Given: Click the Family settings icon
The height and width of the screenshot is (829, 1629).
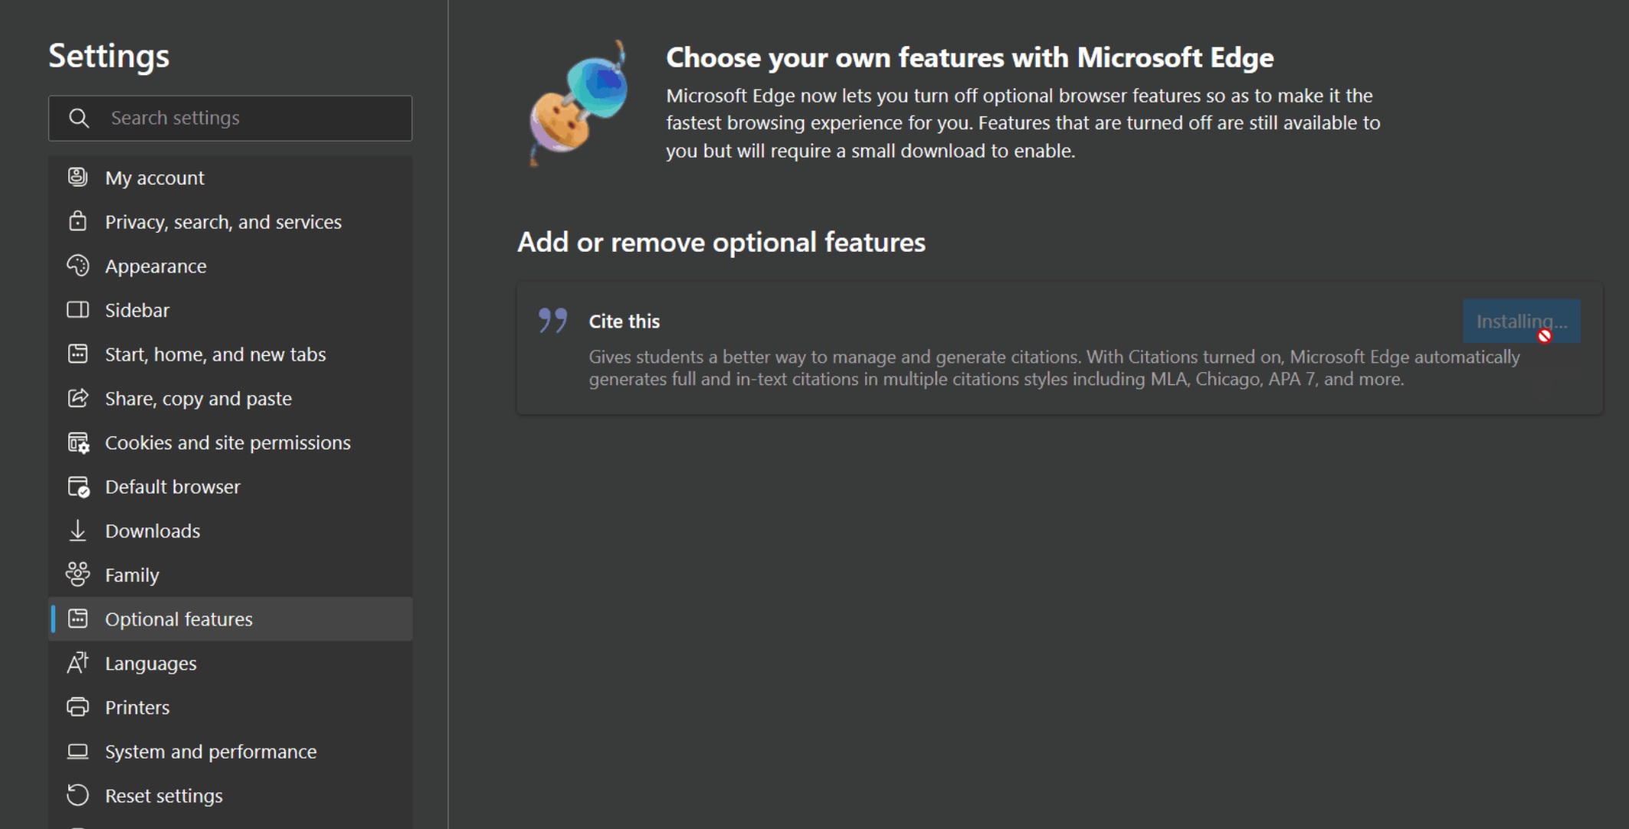Looking at the screenshot, I should [78, 574].
